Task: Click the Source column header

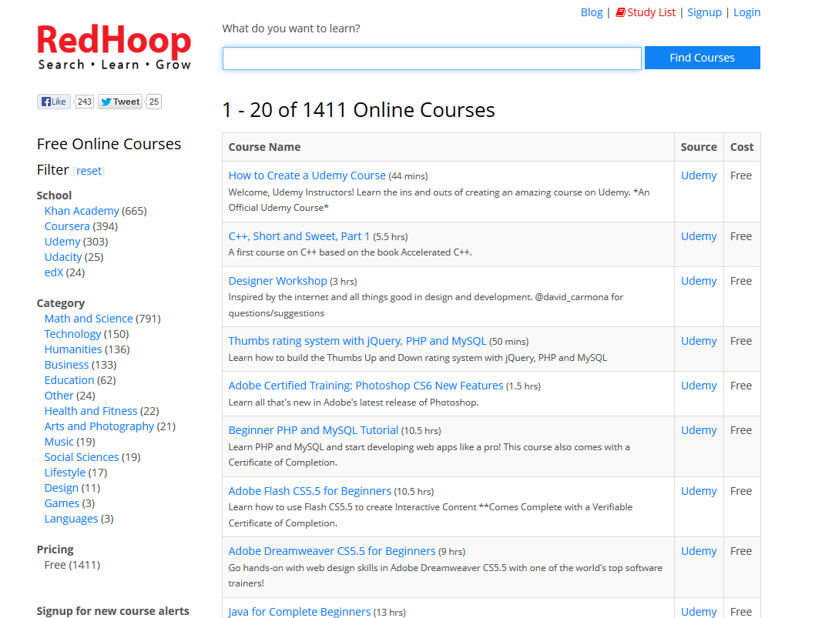Action: (699, 147)
